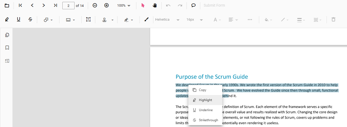The width and height of the screenshot is (347, 127).
Task: Expand the 100% zoom level dropdown
Action: pyautogui.click(x=124, y=6)
